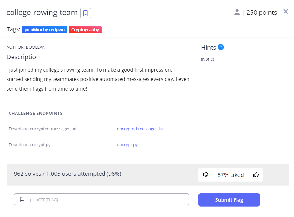
Task: Click the 250 points label
Action: (262, 13)
